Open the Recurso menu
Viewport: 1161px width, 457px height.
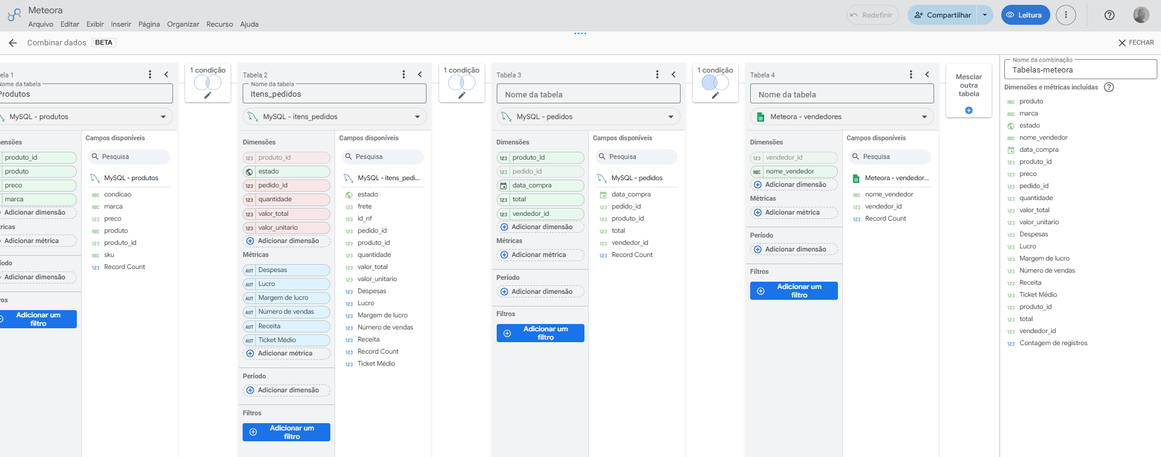(220, 24)
